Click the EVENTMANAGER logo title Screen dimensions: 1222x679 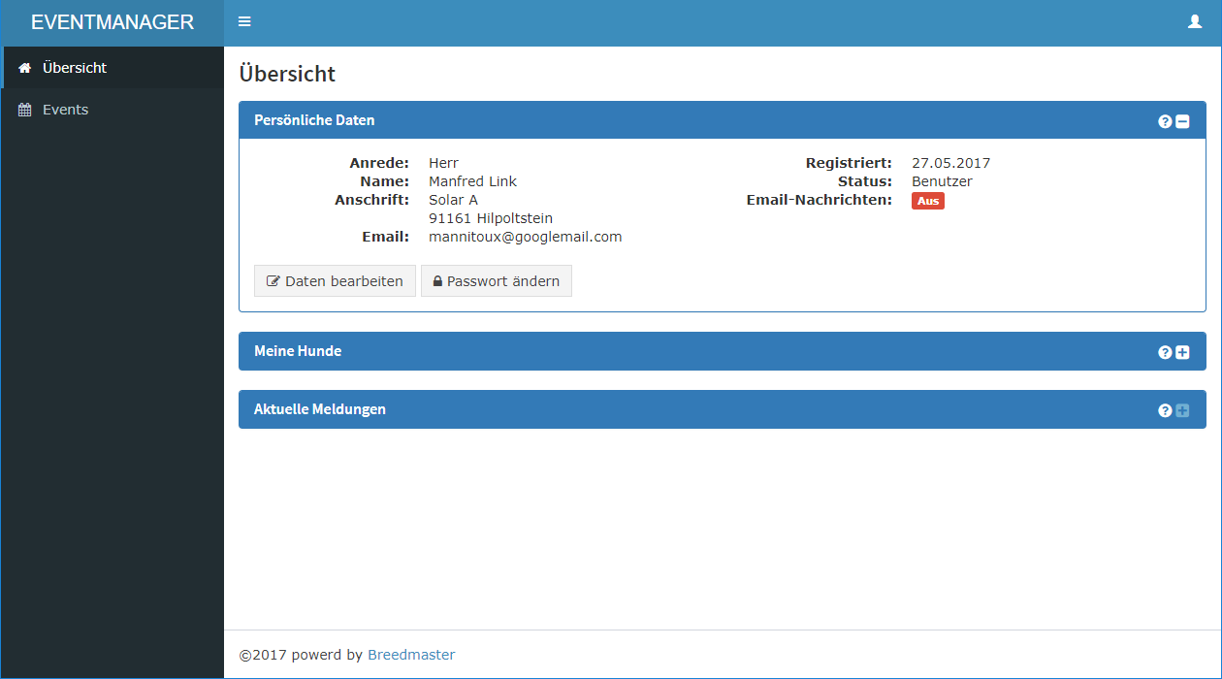[x=113, y=22]
